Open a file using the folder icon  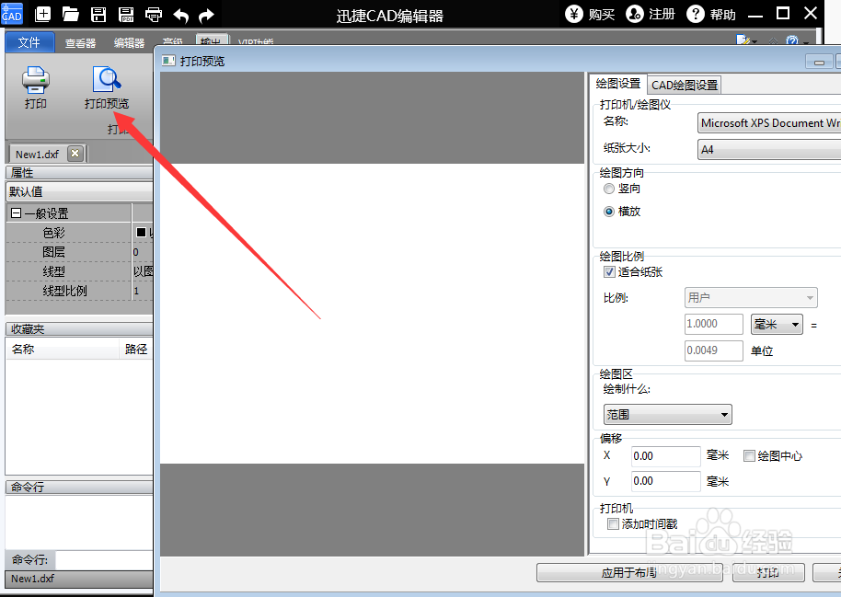70,14
